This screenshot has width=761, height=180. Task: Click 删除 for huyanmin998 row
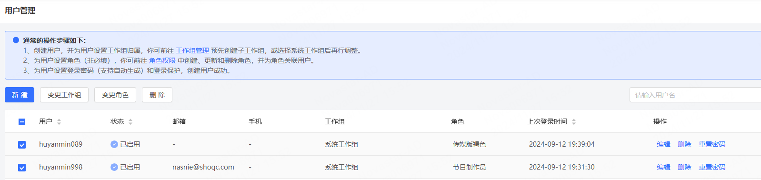coord(684,167)
